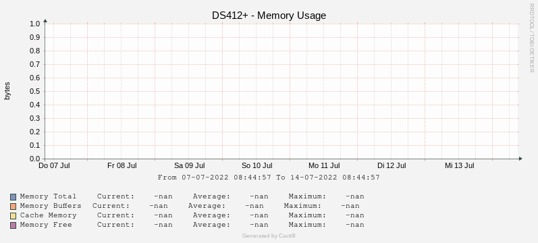Click the Memory Total blue color swatch
The image size is (538, 243).
pyautogui.click(x=14, y=197)
